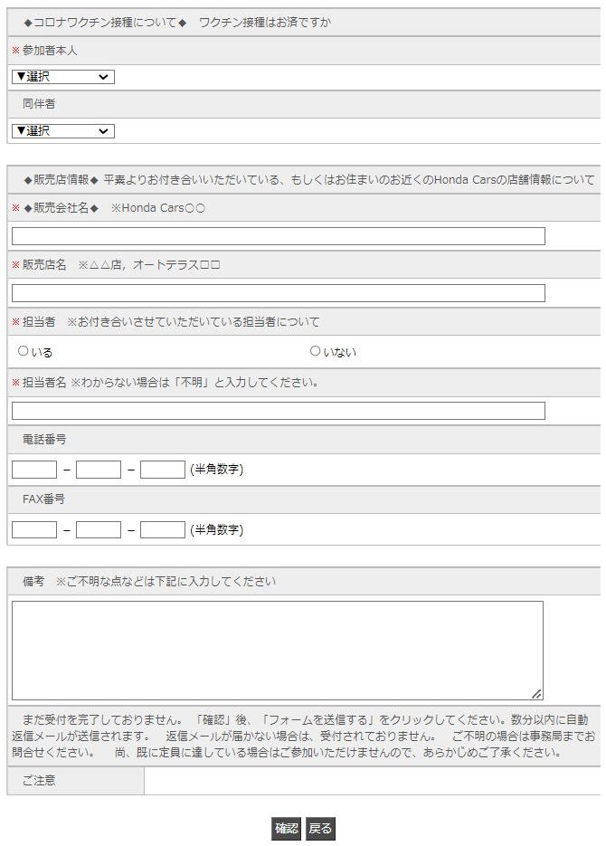Click the middle 電話番号 field

click(99, 470)
